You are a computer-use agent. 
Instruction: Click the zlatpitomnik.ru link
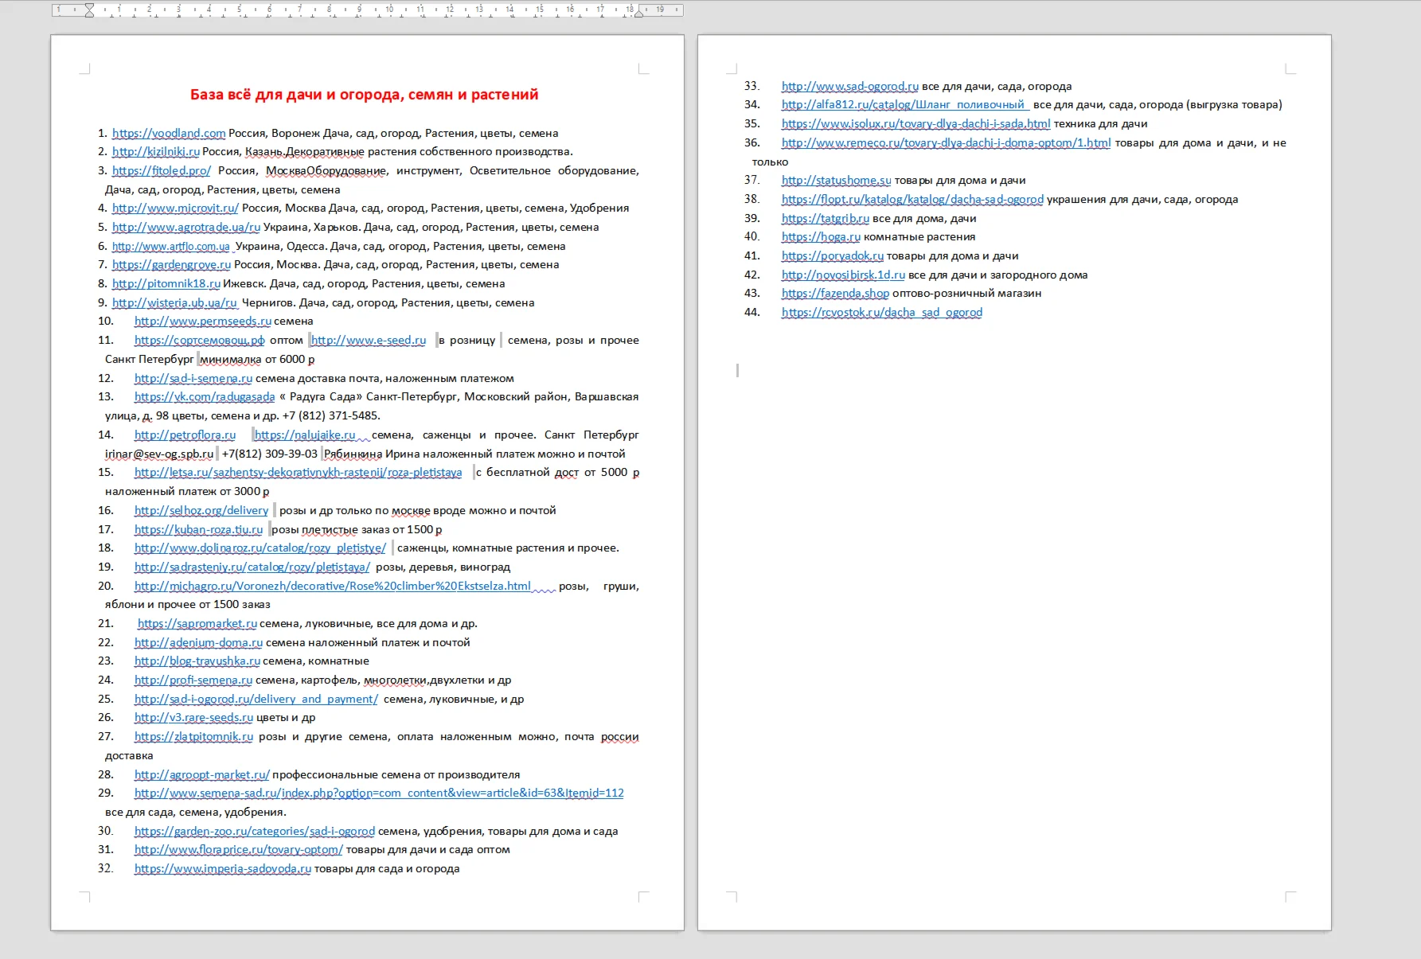(193, 736)
